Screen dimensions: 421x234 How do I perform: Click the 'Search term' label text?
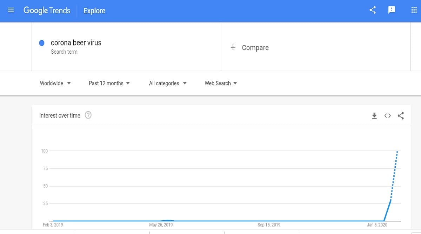click(64, 52)
